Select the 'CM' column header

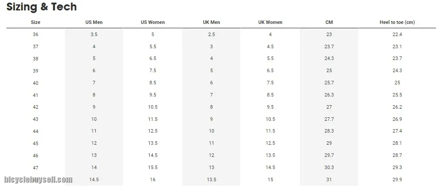(329, 22)
